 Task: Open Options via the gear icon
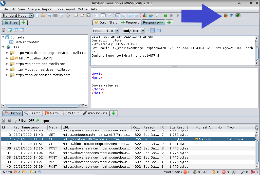[x=68, y=15]
